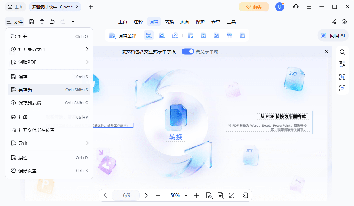Zoom in with the plus button
Viewport: 354px width, 206px height.
point(197,195)
